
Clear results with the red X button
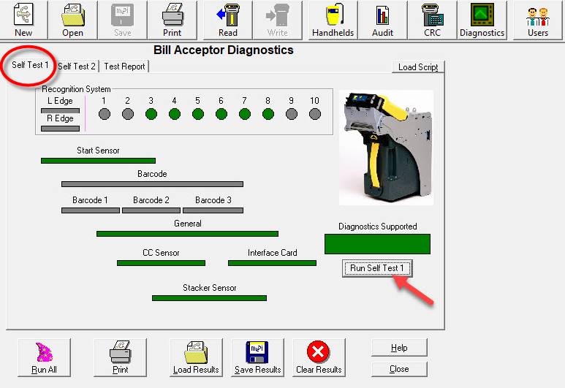(319, 358)
